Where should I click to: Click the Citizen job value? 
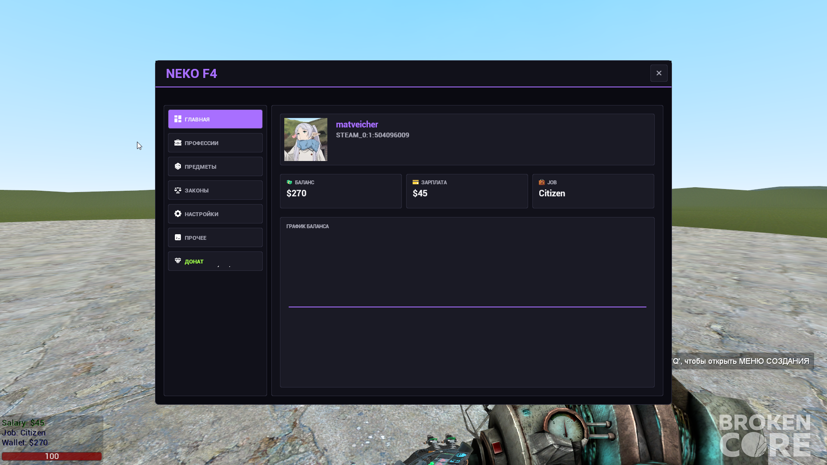552,193
